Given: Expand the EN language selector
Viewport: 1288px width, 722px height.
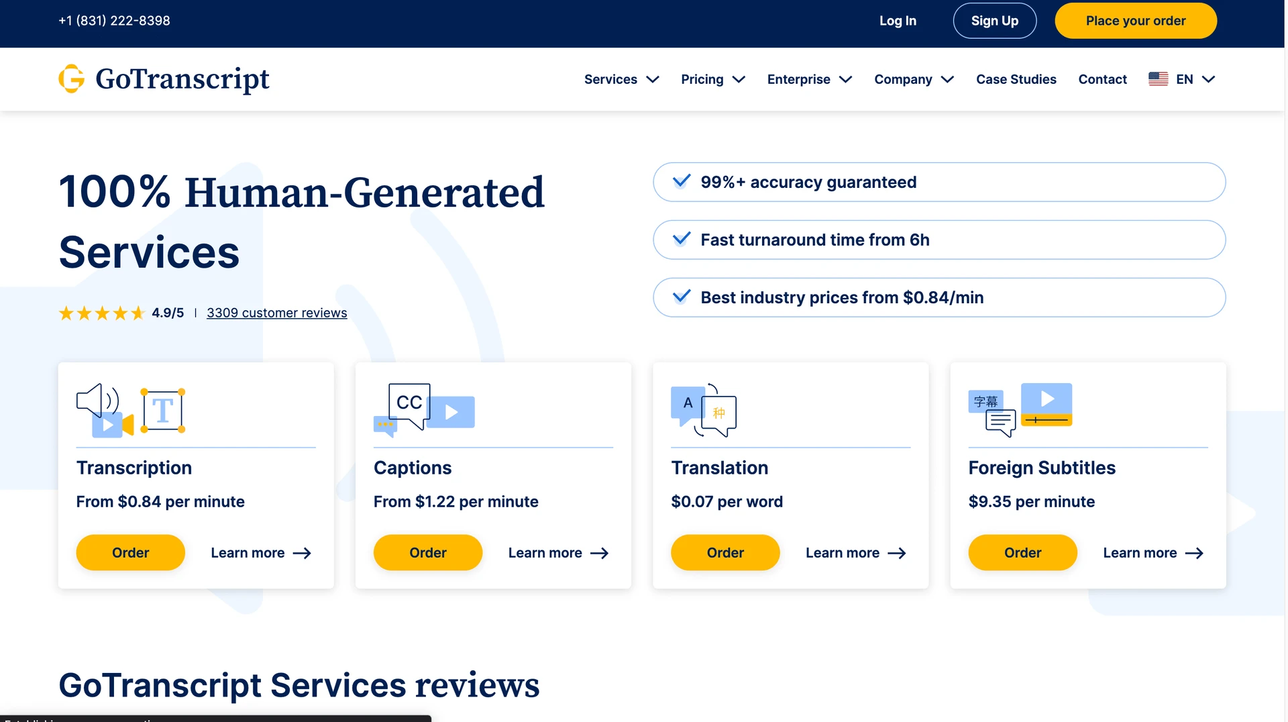Looking at the screenshot, I should click(1195, 79).
